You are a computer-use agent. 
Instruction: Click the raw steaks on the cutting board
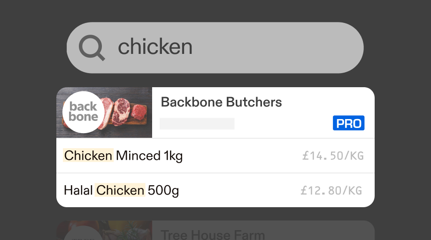click(123, 112)
